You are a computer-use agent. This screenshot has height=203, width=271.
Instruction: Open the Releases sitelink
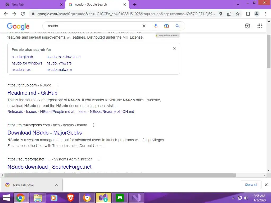point(15,112)
